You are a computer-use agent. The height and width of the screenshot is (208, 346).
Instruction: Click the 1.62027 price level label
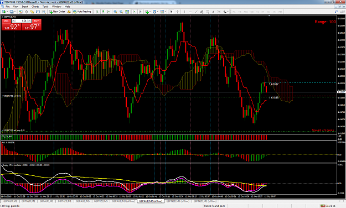274,84
